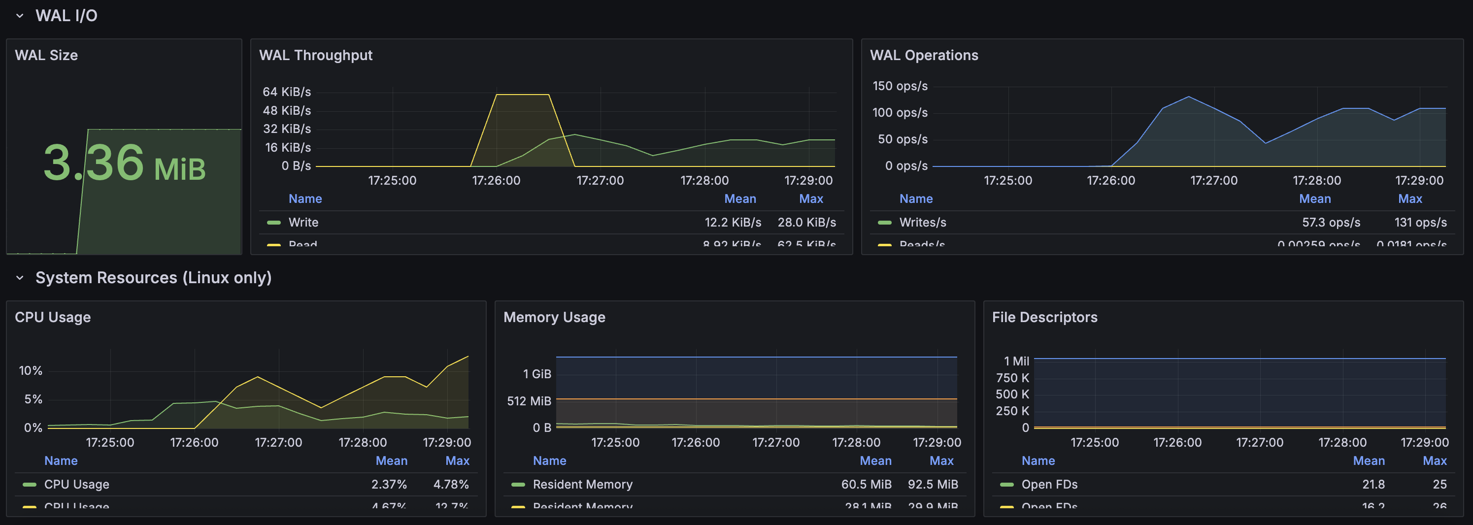Sort Memory Usage legend by Max

click(x=940, y=461)
